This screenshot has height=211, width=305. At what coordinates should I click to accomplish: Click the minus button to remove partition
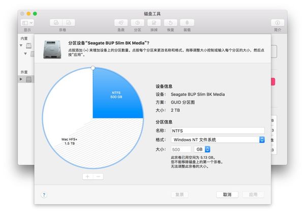(98, 176)
